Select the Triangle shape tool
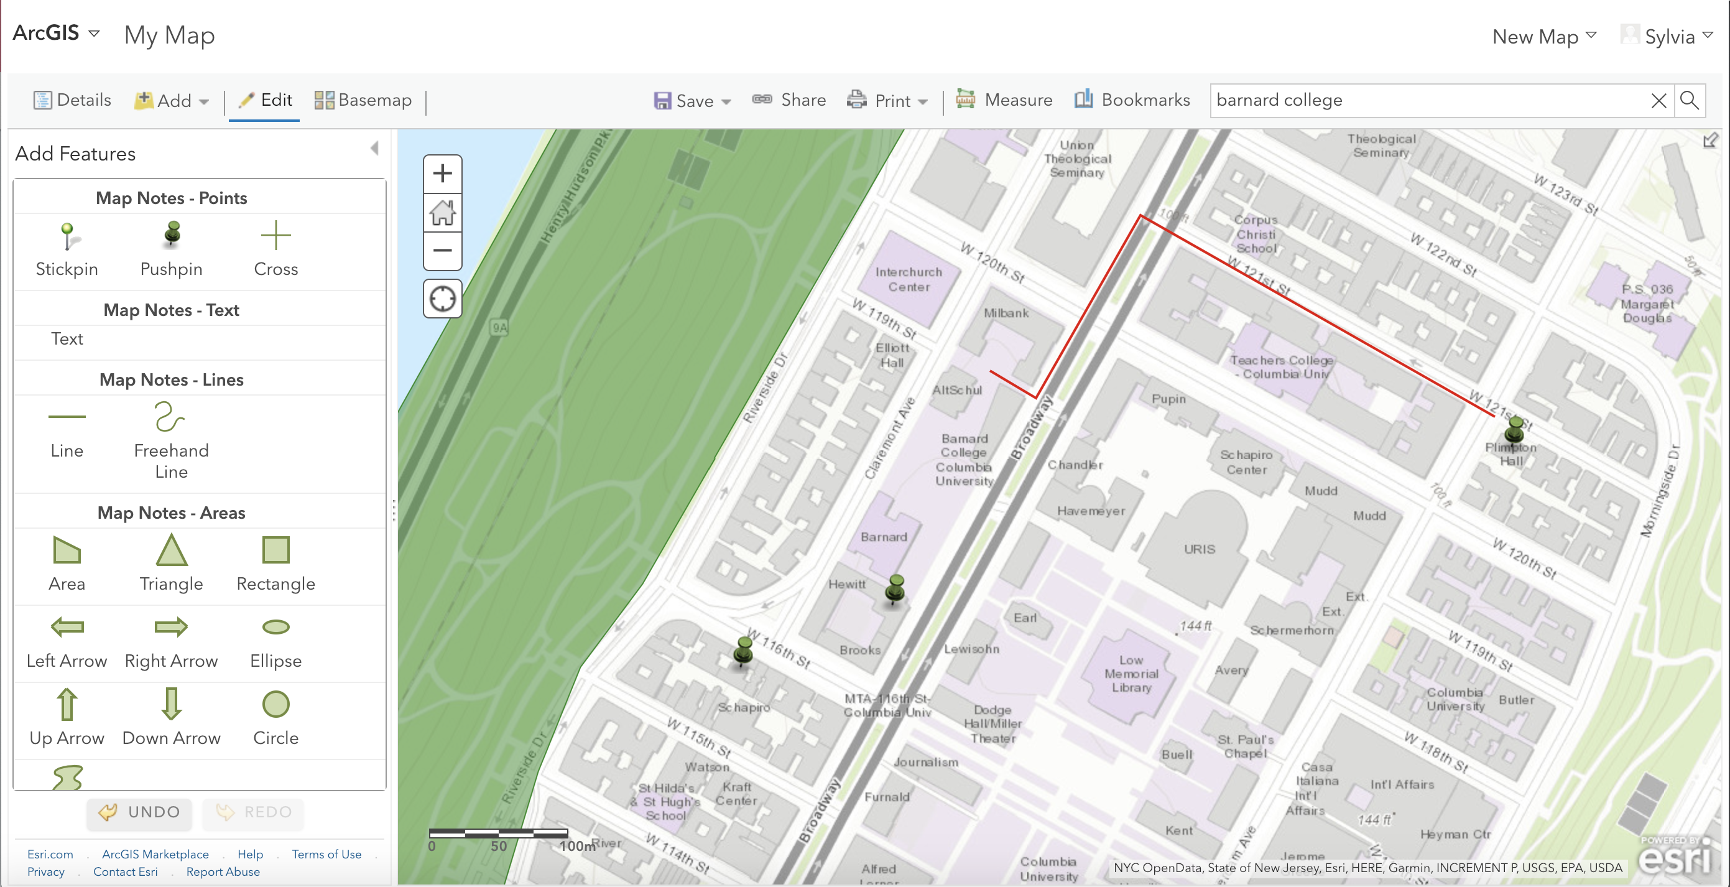Image resolution: width=1730 pixels, height=887 pixels. [x=171, y=564]
